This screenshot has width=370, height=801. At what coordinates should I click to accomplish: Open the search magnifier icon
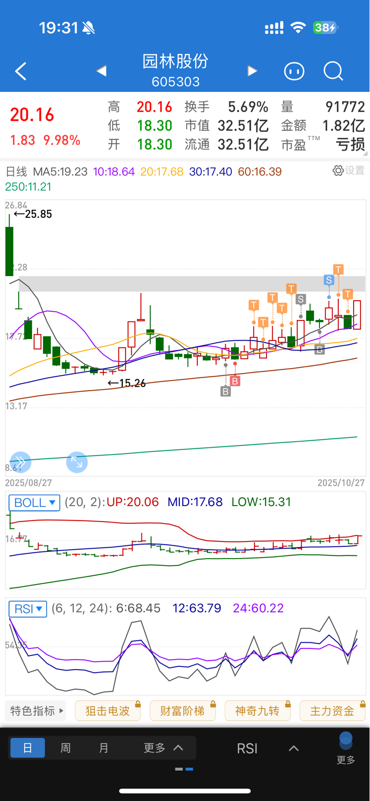point(333,72)
